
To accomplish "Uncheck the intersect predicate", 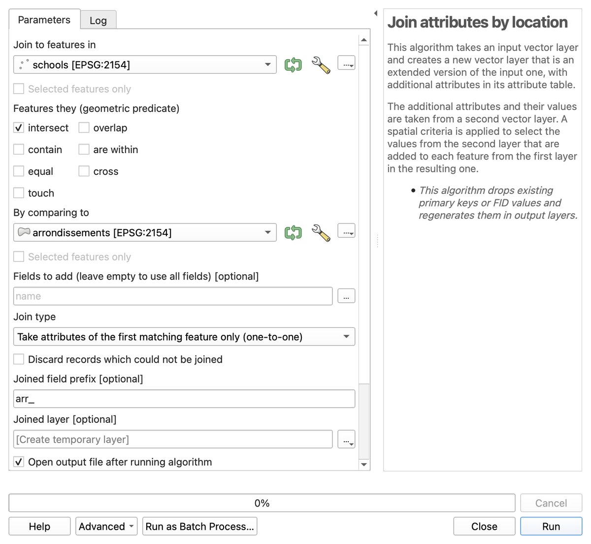I will [19, 128].
